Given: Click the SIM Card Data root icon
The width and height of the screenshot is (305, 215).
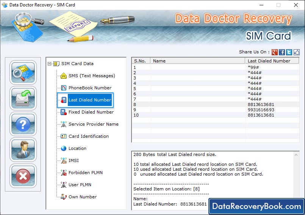Looking at the screenshot, I should [x=56, y=64].
